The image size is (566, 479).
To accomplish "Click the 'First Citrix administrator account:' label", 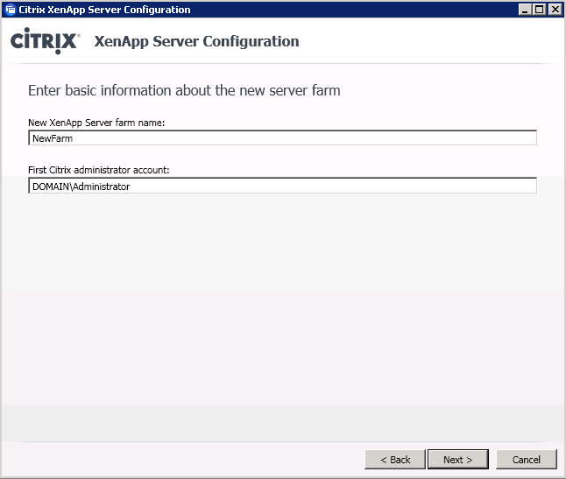I will point(98,170).
